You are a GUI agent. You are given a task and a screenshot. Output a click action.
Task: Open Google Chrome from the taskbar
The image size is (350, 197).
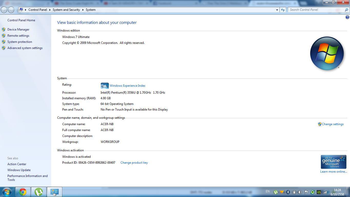[x=23, y=192]
